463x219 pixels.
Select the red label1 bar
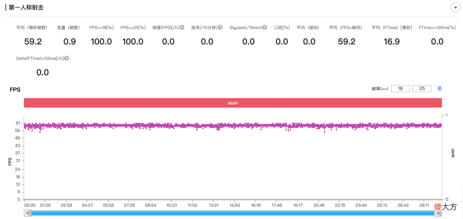point(233,103)
